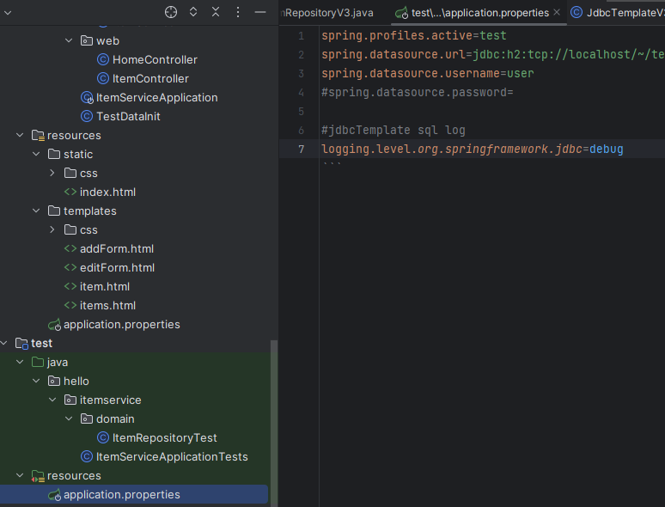
Task: Click the item.html file icon
Action: (x=70, y=286)
